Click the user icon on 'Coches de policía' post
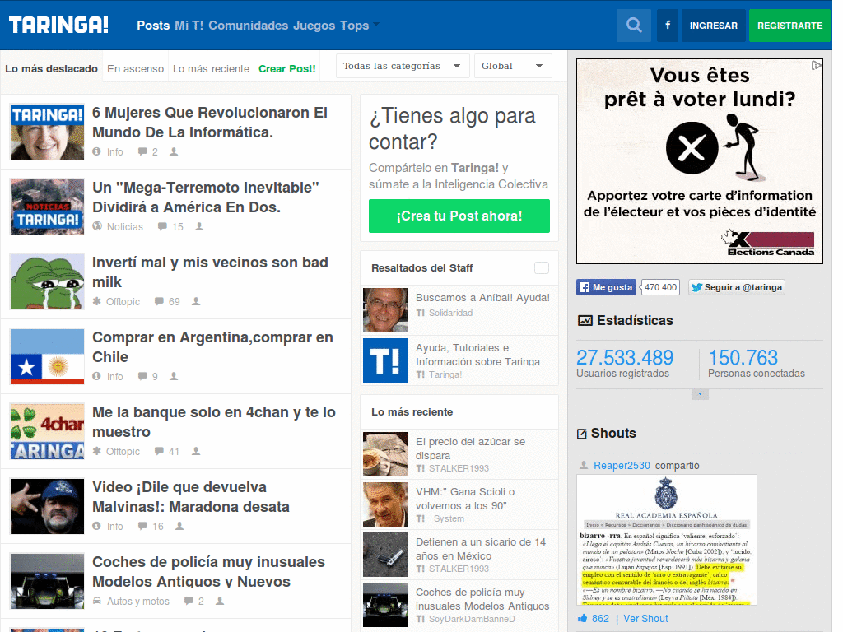Viewport: 843px width, 632px height. 220,601
